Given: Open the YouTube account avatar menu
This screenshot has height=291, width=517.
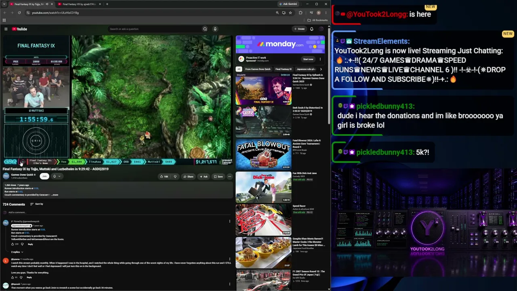Looking at the screenshot, I should pos(321,29).
